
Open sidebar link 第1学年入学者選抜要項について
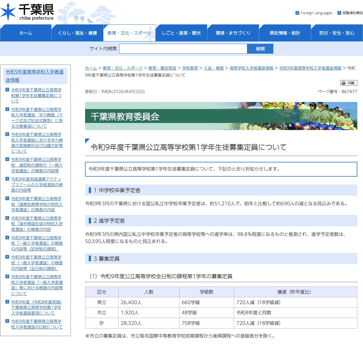pyautogui.click(x=36, y=308)
